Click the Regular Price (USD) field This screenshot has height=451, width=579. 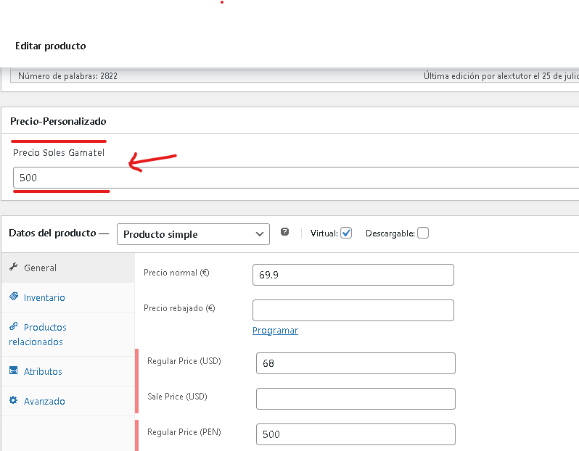[356, 363]
